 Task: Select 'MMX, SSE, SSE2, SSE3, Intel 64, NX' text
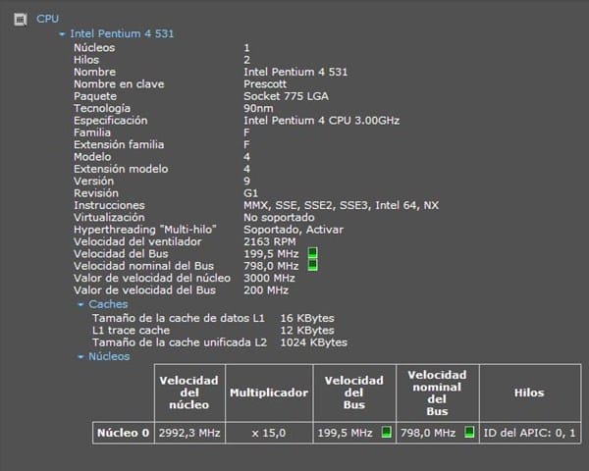tap(341, 205)
